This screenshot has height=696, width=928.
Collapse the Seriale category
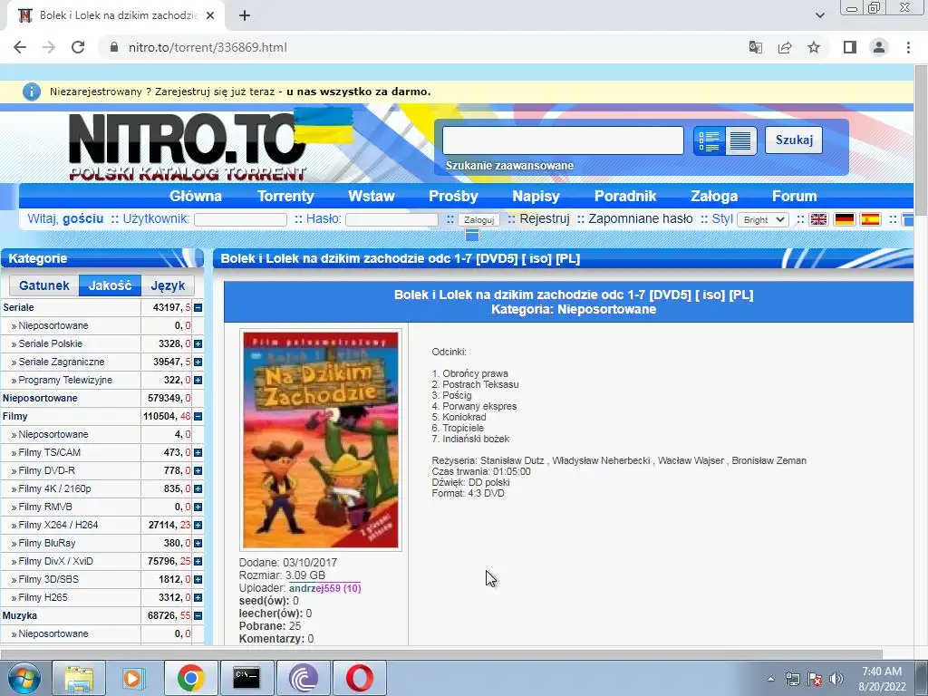[x=198, y=308]
